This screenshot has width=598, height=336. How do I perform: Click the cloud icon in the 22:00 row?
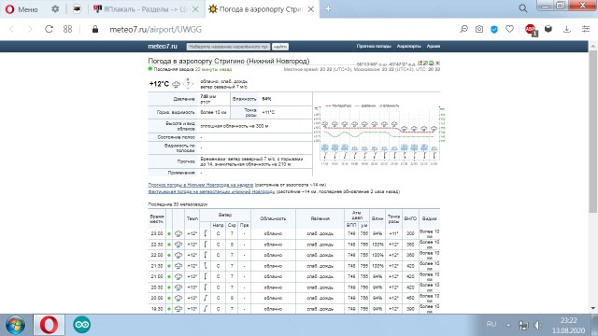178,255
